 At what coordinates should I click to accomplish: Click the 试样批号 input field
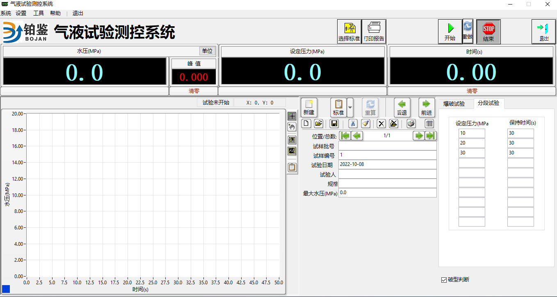(387, 146)
